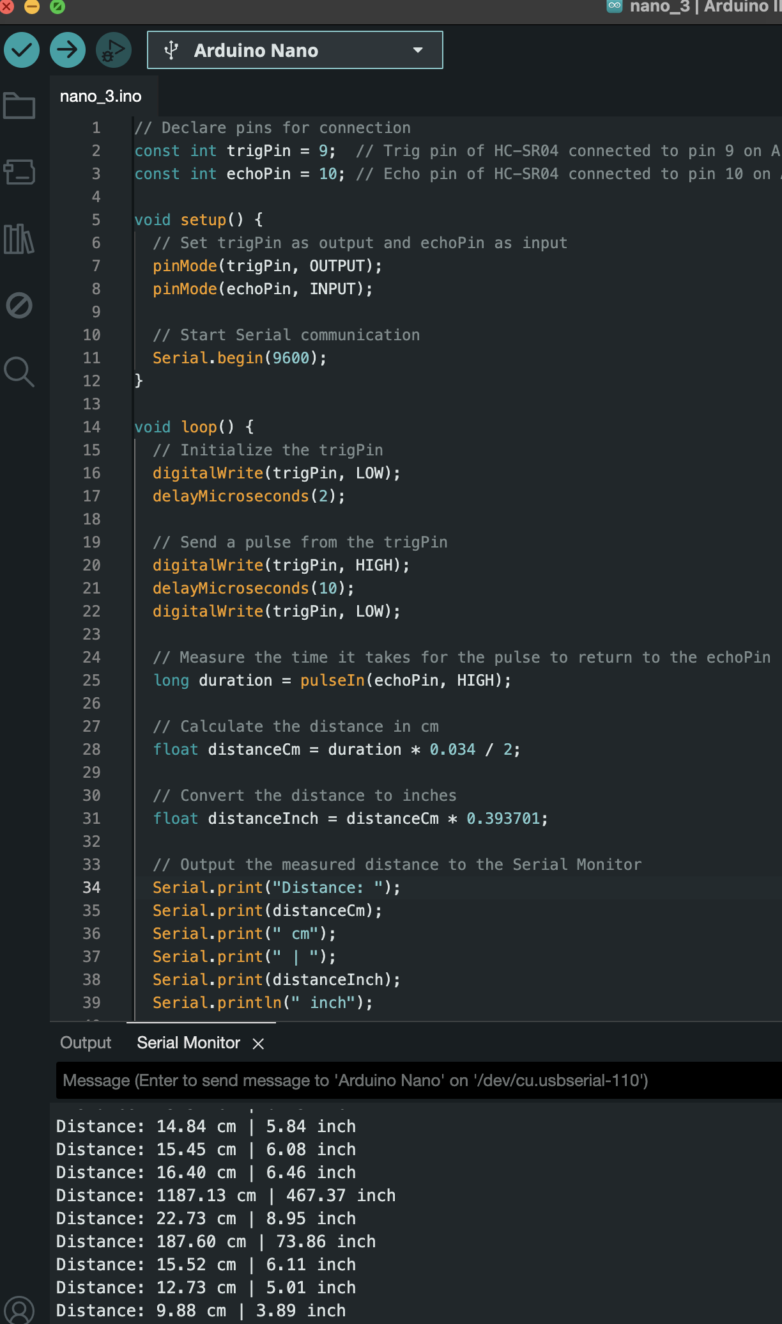Click the yellow minimize window button
This screenshot has height=1324, width=782.
[31, 6]
